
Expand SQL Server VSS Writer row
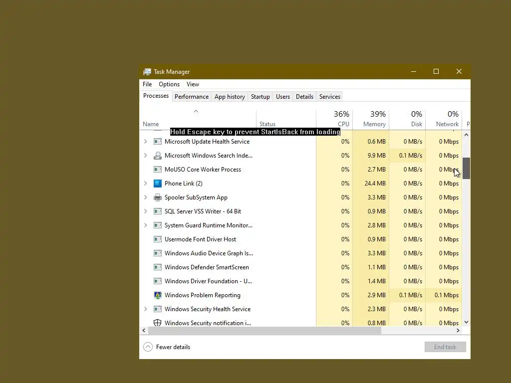(145, 211)
